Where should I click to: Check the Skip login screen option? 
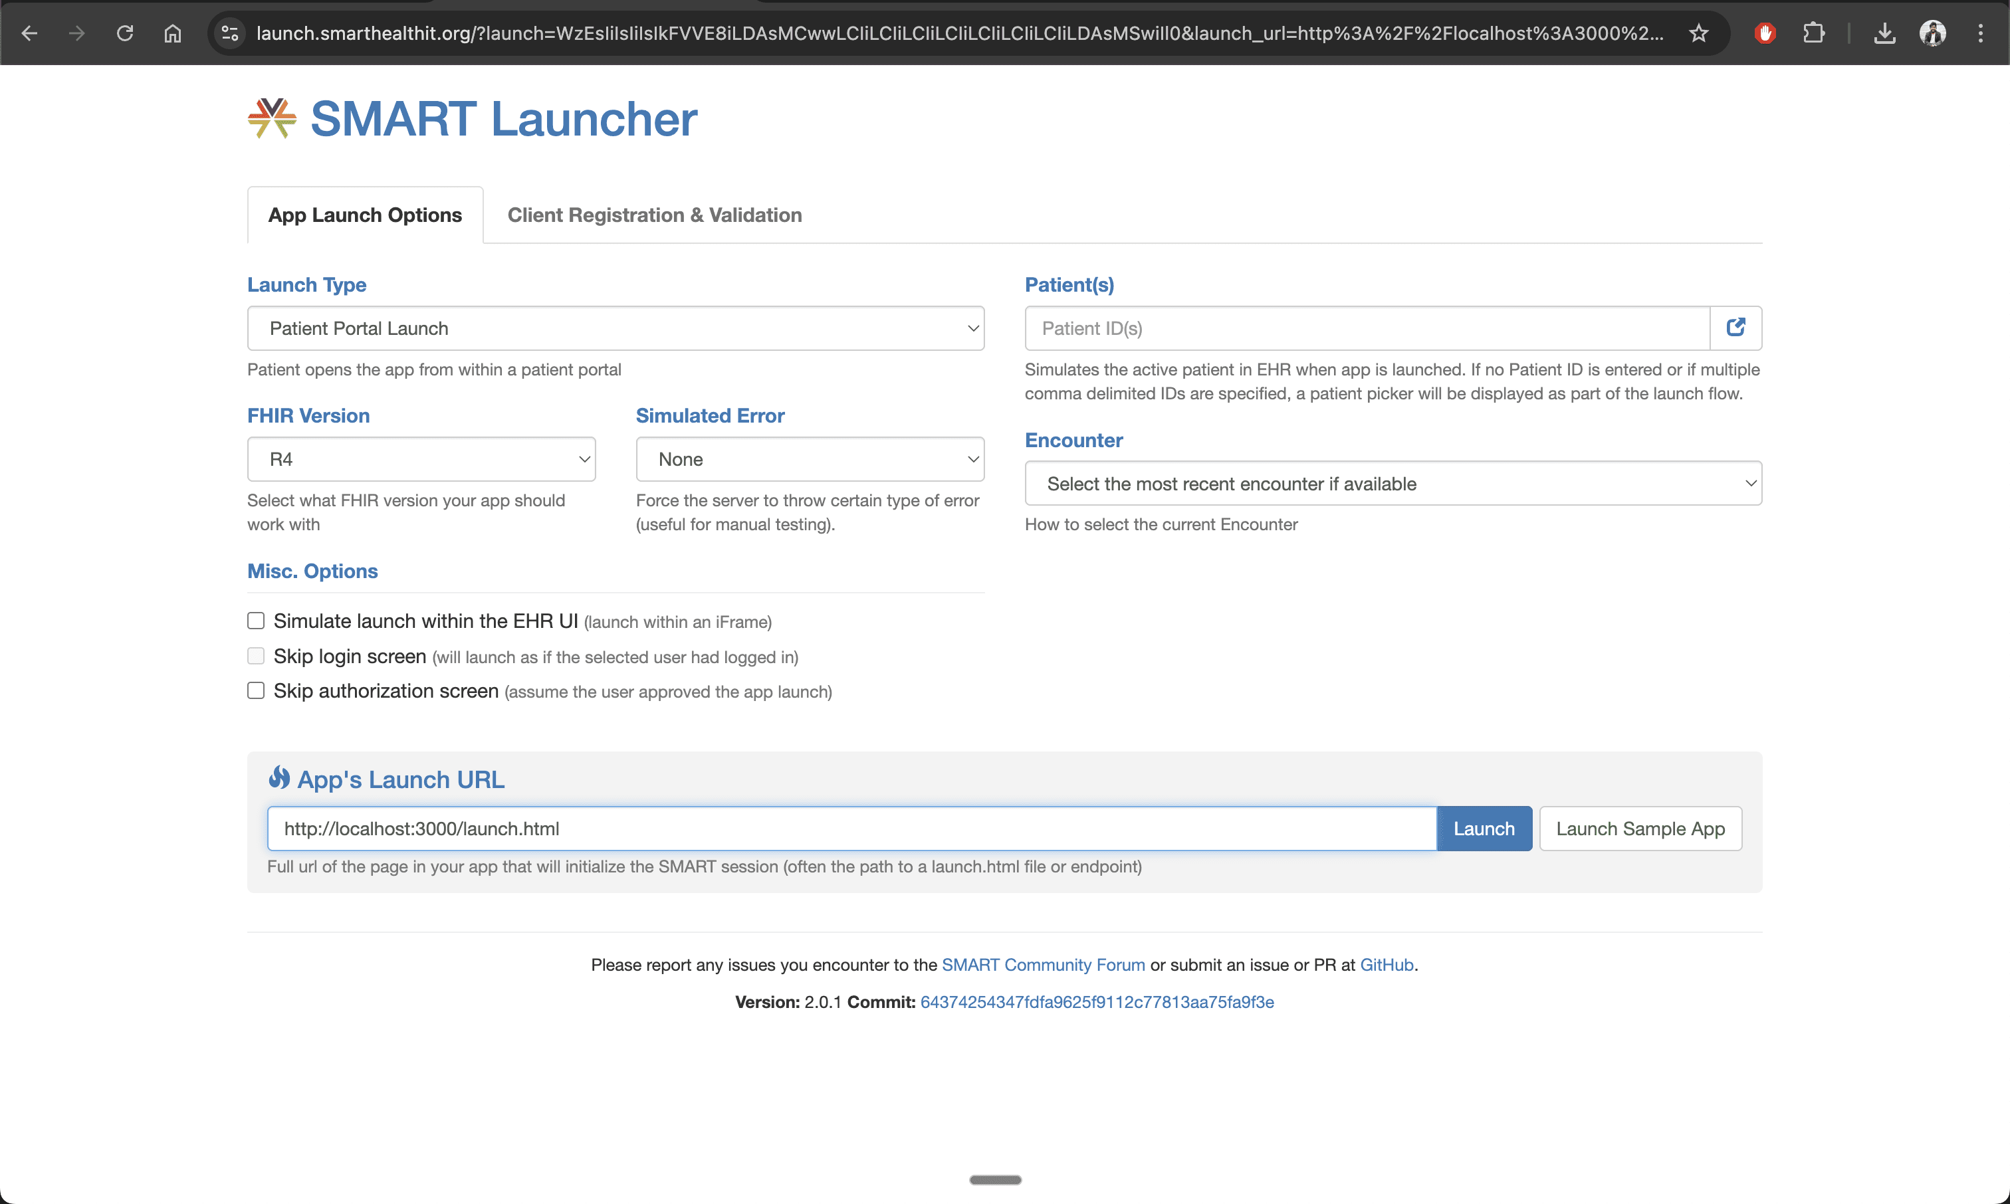tap(256, 654)
